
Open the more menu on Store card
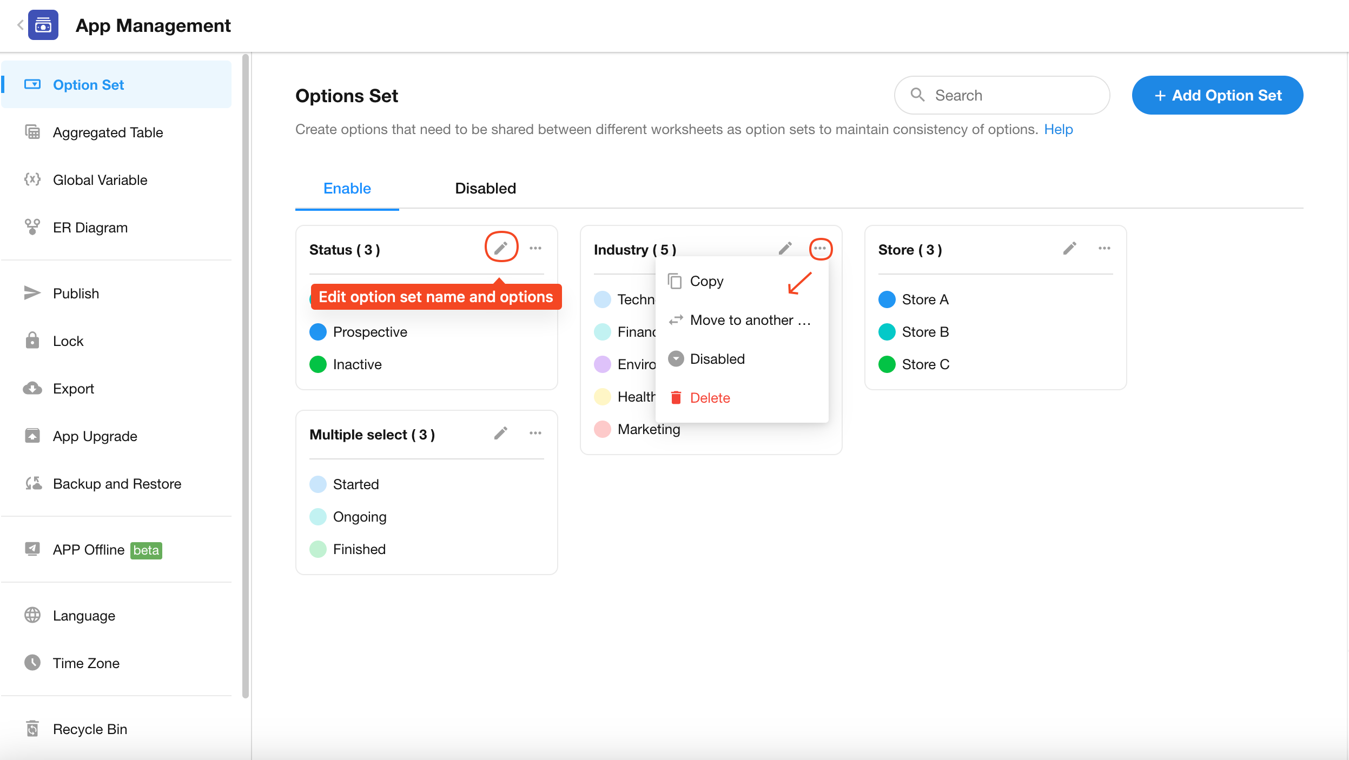[x=1104, y=248]
